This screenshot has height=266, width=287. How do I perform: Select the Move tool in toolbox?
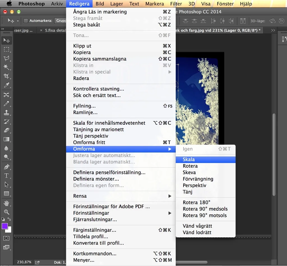[7, 40]
